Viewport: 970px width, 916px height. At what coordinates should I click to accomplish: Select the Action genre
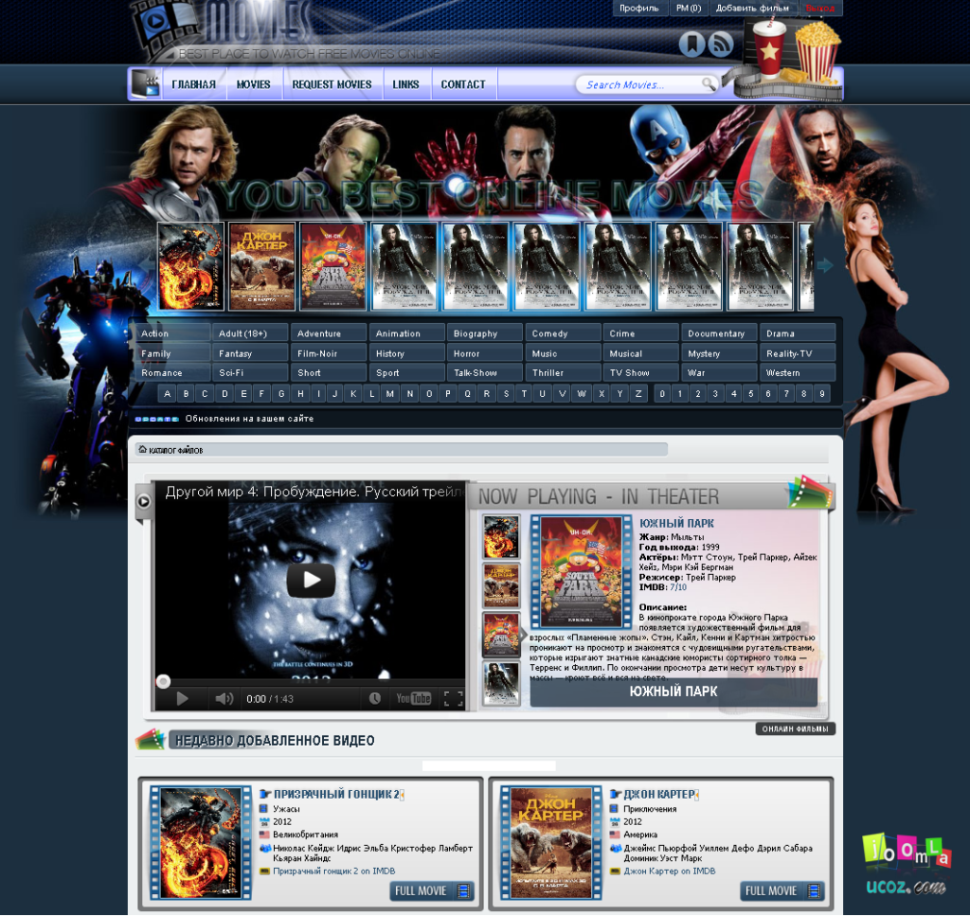pyautogui.click(x=173, y=333)
